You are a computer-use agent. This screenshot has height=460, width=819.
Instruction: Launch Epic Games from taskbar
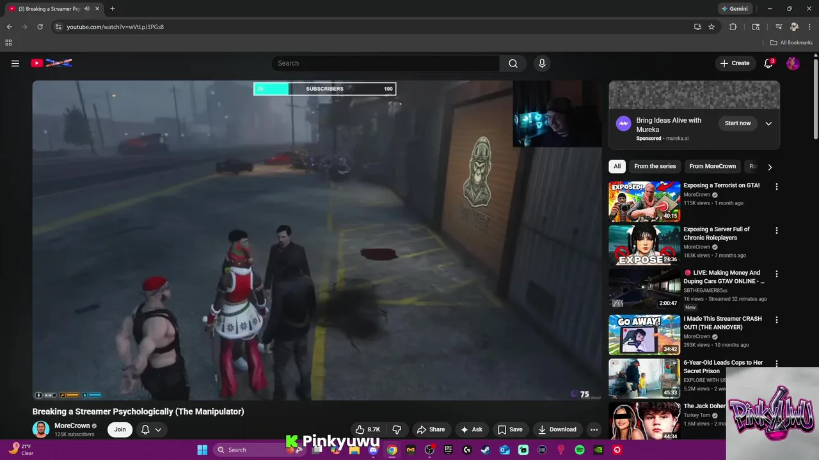(448, 450)
